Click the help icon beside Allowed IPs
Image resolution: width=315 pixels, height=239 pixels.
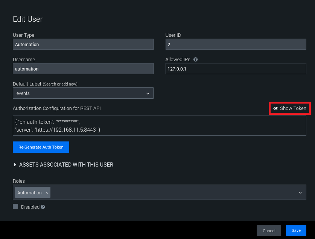tap(196, 60)
